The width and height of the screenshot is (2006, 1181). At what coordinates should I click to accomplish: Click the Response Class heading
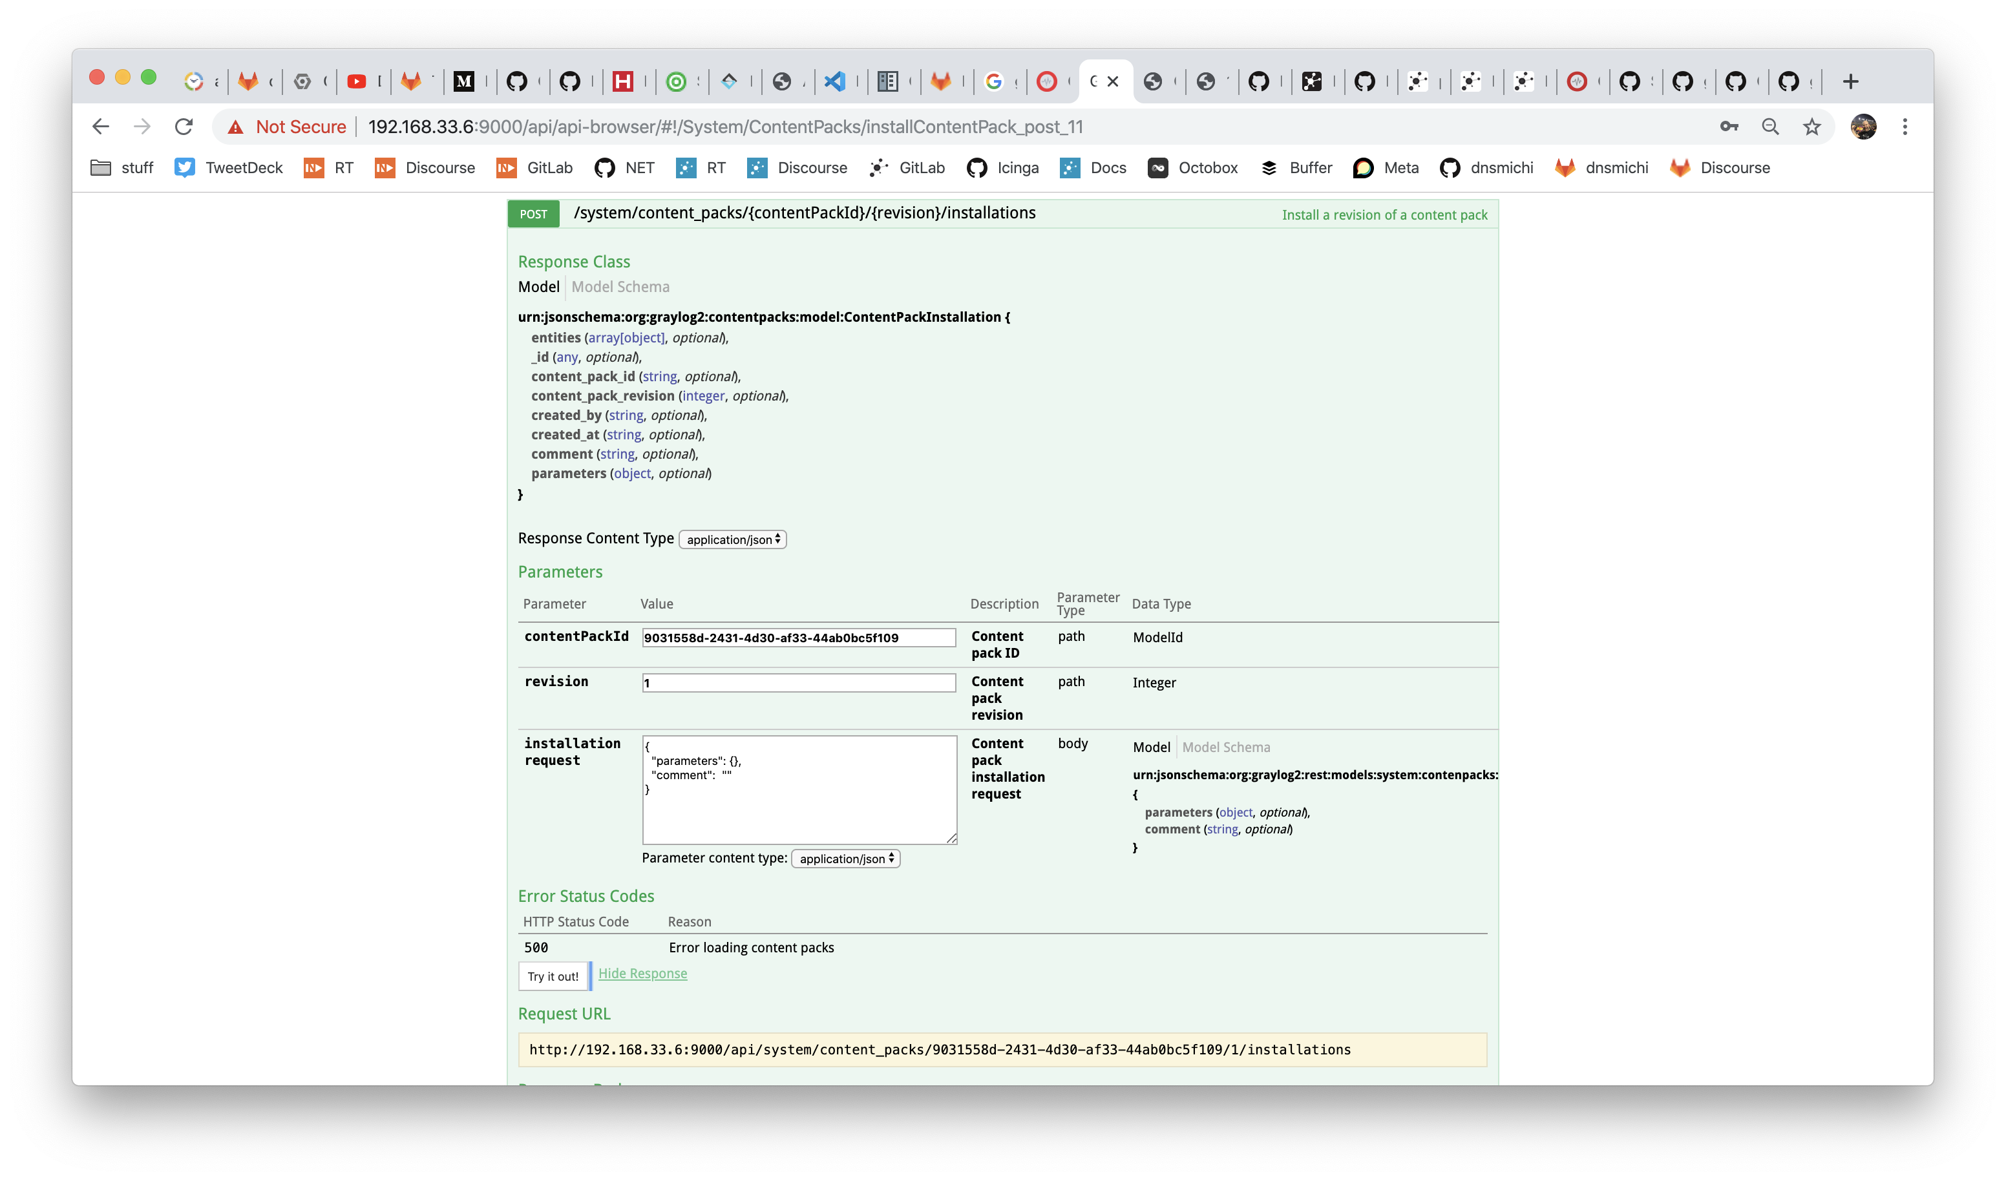click(574, 262)
